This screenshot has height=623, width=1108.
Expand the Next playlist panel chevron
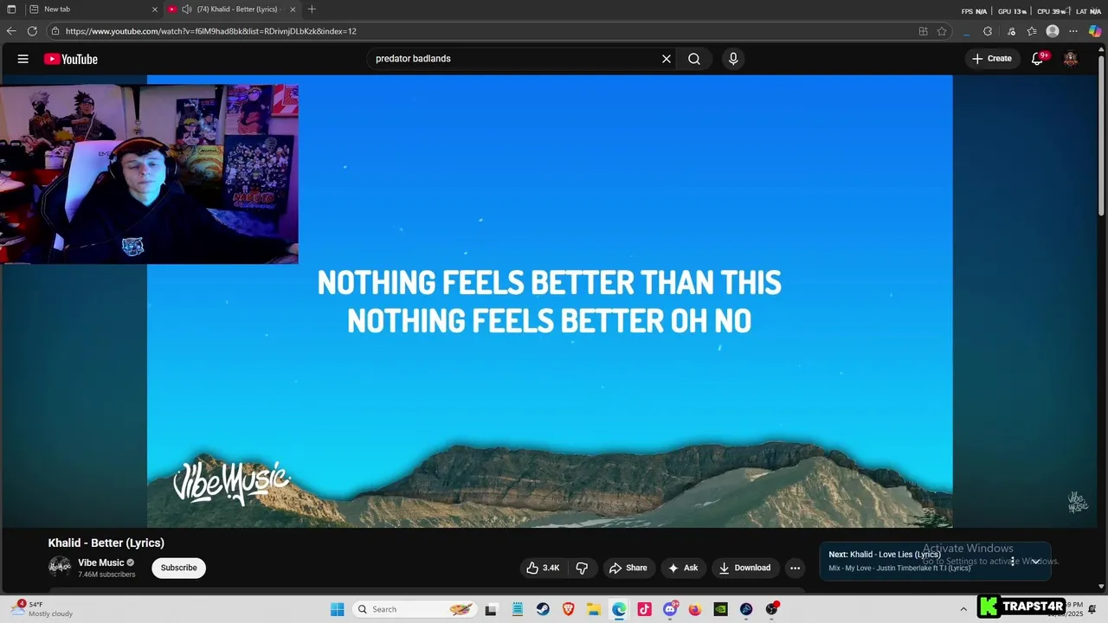click(1035, 561)
